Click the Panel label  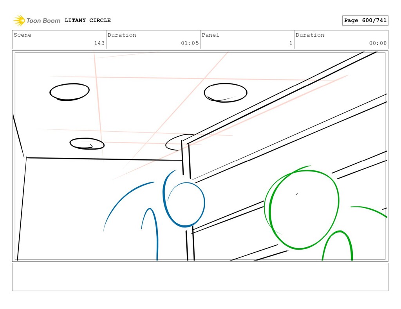[x=210, y=35]
